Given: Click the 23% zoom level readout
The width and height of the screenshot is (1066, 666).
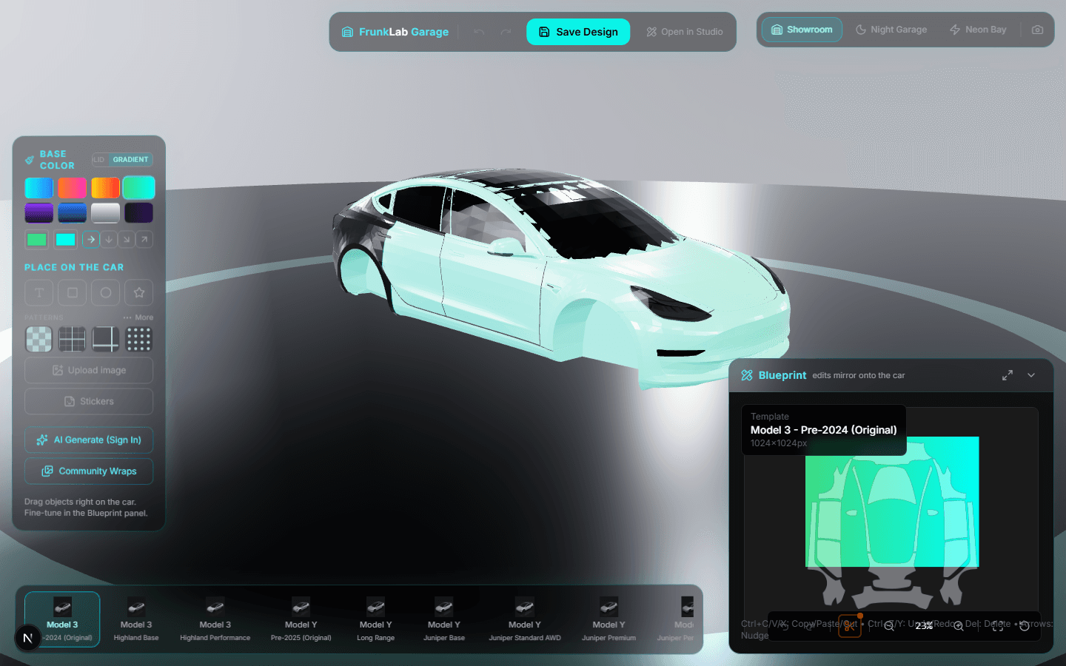Looking at the screenshot, I should (924, 626).
